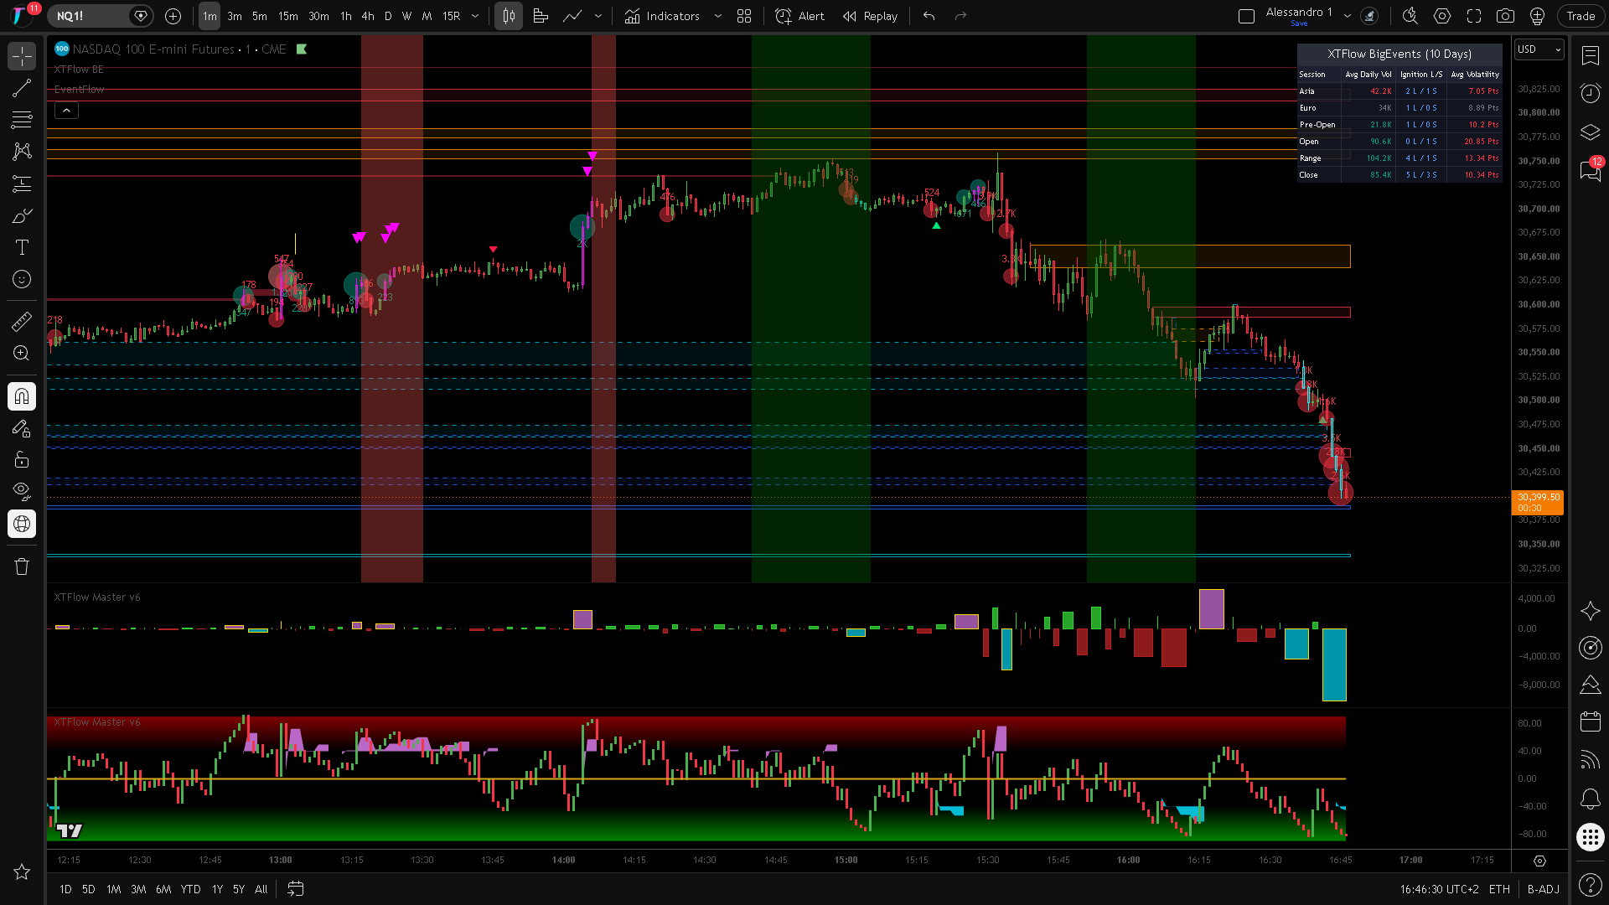Image resolution: width=1609 pixels, height=905 pixels.
Task: Open the patterns drawing tools
Action: [x=22, y=152]
